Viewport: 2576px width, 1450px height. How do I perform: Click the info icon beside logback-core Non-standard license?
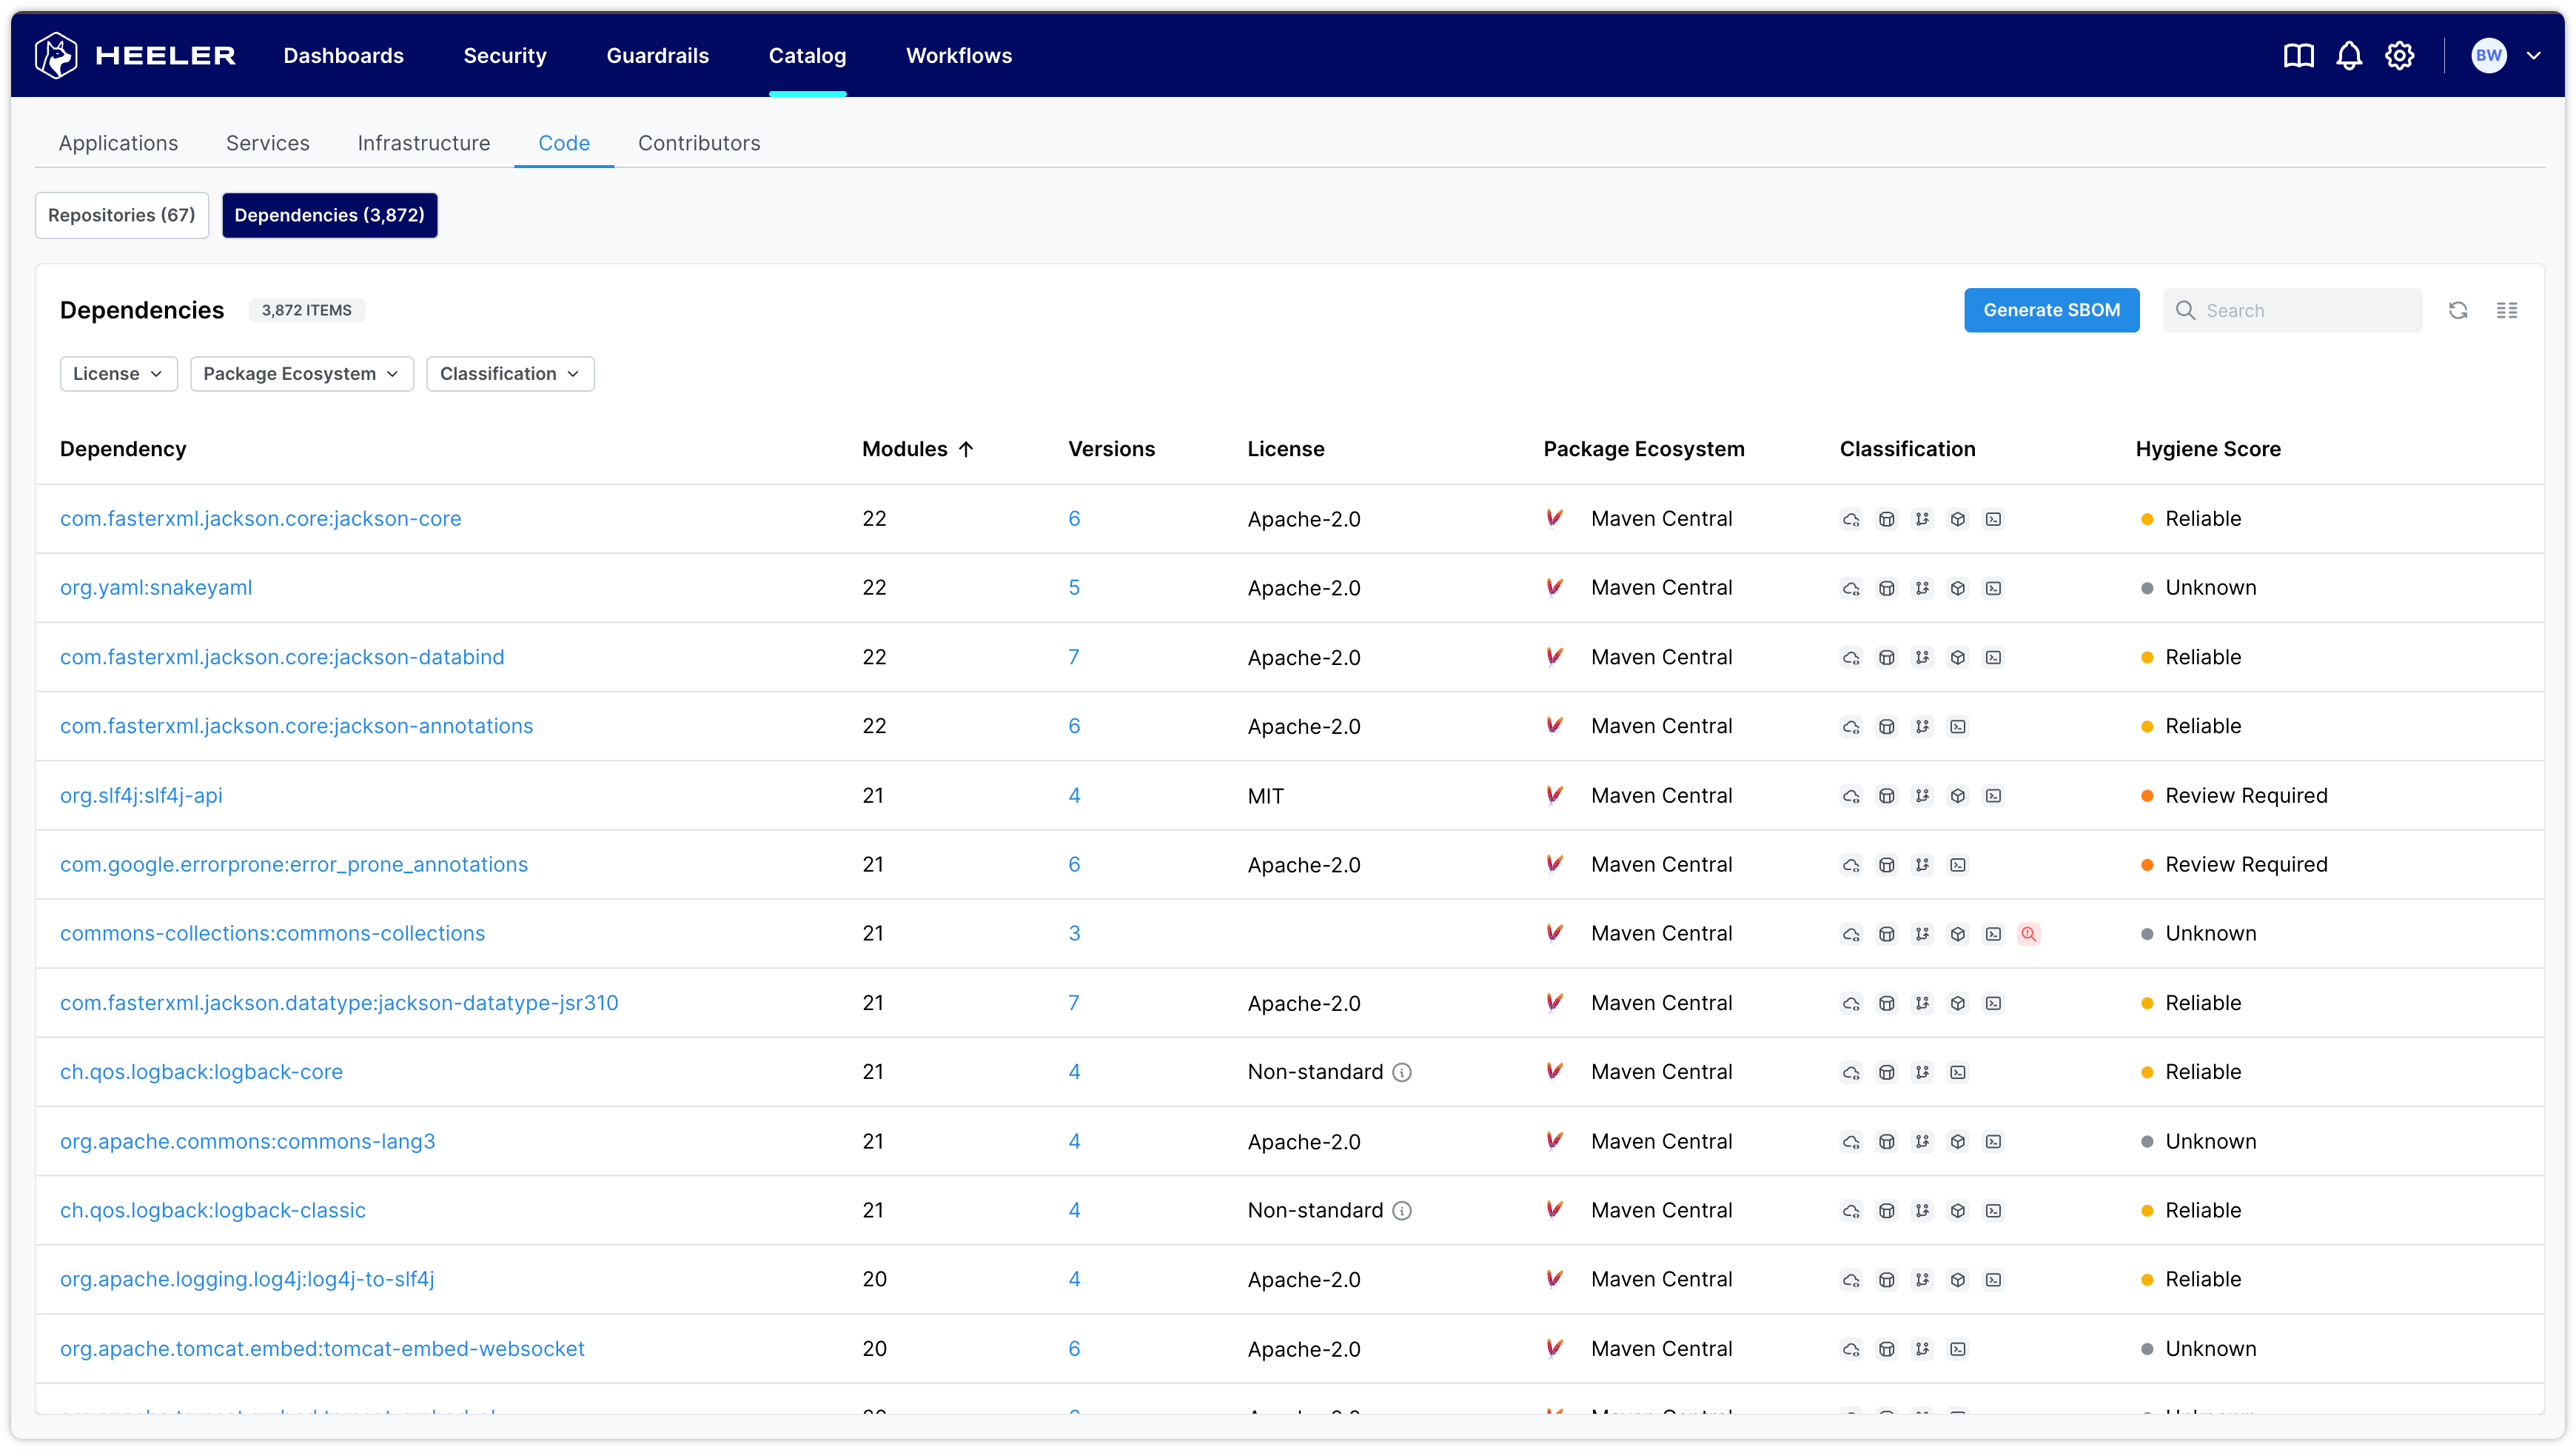pyautogui.click(x=1403, y=1072)
